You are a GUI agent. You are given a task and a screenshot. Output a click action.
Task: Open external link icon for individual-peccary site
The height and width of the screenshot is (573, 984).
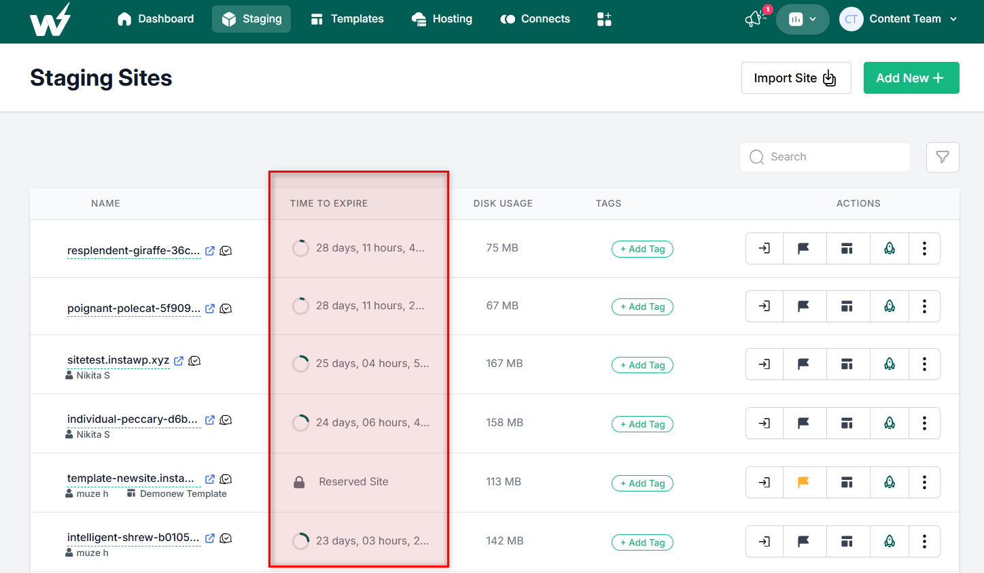[x=210, y=420]
